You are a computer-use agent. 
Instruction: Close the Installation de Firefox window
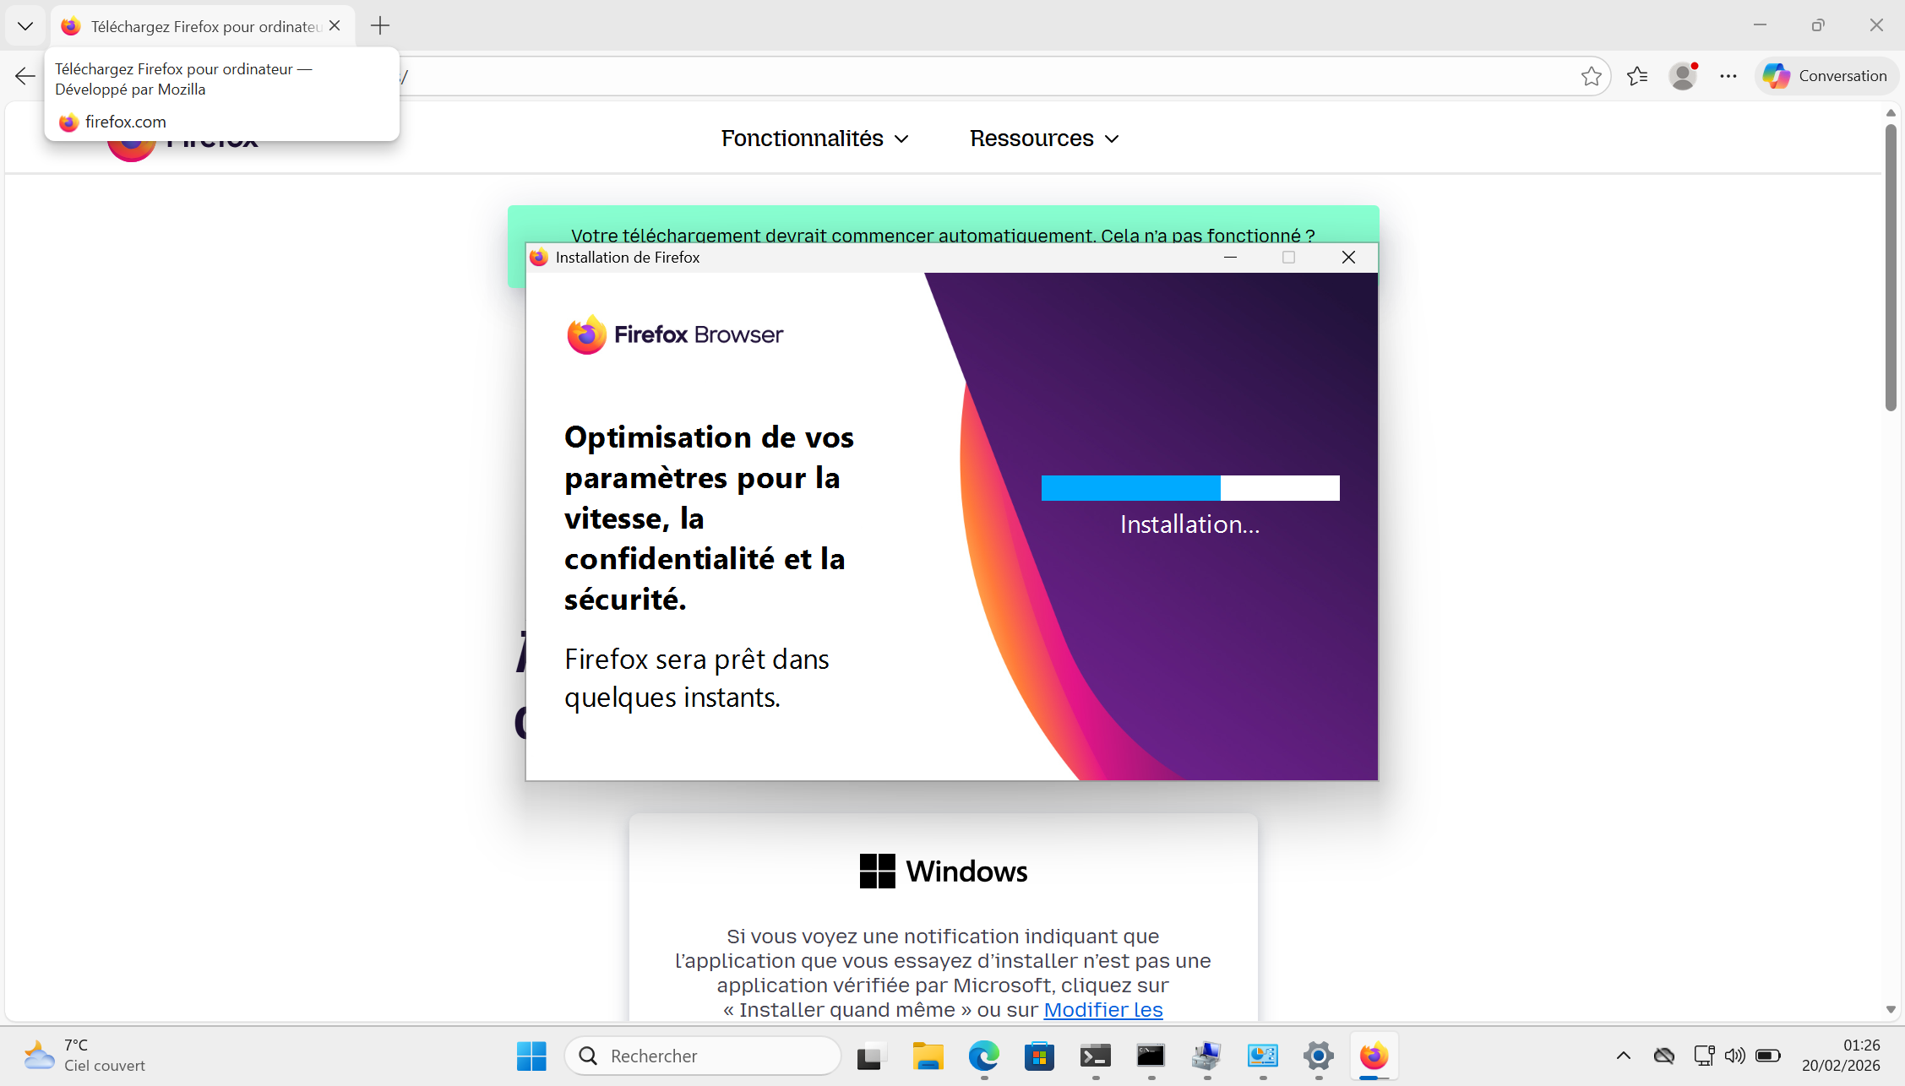[x=1348, y=258]
